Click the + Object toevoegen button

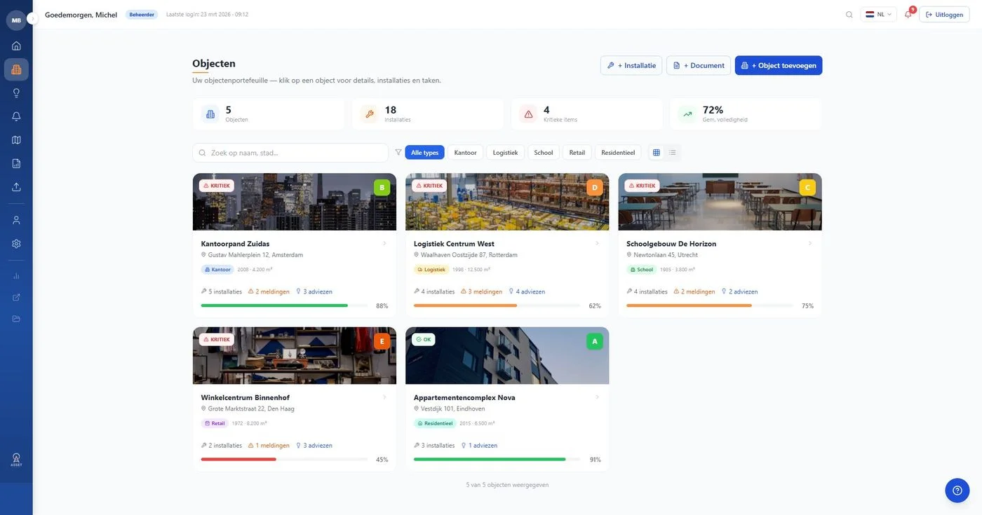[778, 65]
